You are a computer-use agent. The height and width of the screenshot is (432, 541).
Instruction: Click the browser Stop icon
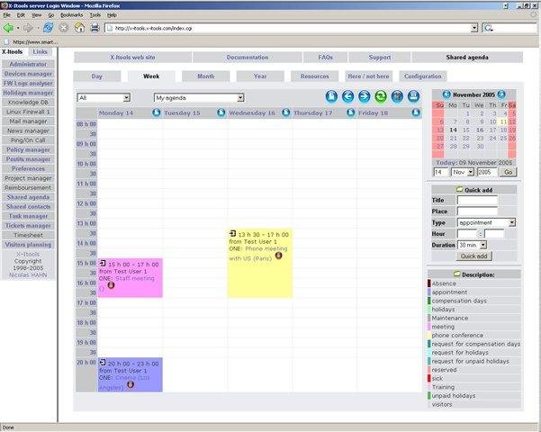64,28
